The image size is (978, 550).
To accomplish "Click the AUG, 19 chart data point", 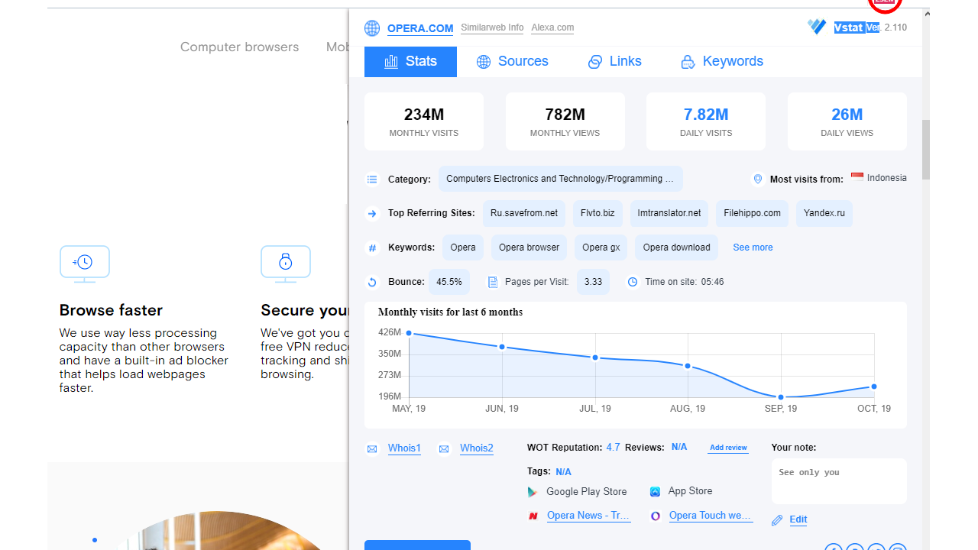I will [x=688, y=366].
